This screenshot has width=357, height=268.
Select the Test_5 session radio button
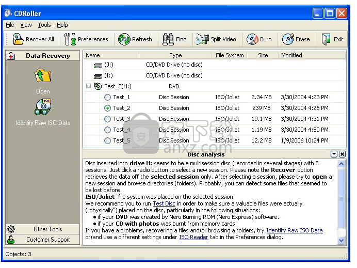[107, 140]
